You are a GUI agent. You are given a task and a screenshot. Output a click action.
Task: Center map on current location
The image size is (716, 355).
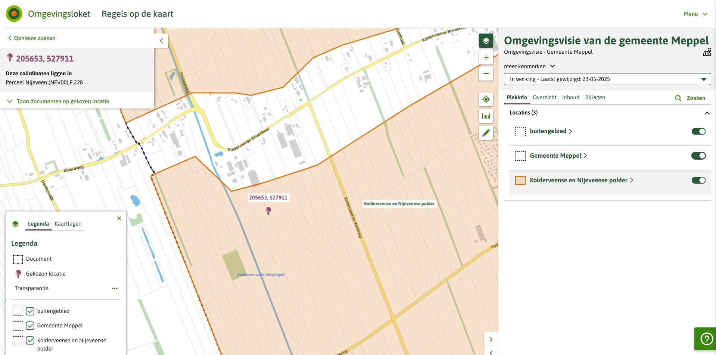(486, 99)
